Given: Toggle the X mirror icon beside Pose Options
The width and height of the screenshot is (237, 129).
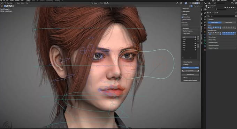Looking at the screenshot, I should (192, 6).
